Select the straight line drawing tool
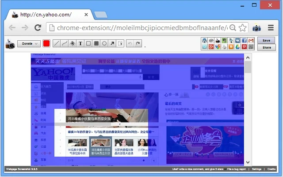283x177 pixels. tap(57, 43)
